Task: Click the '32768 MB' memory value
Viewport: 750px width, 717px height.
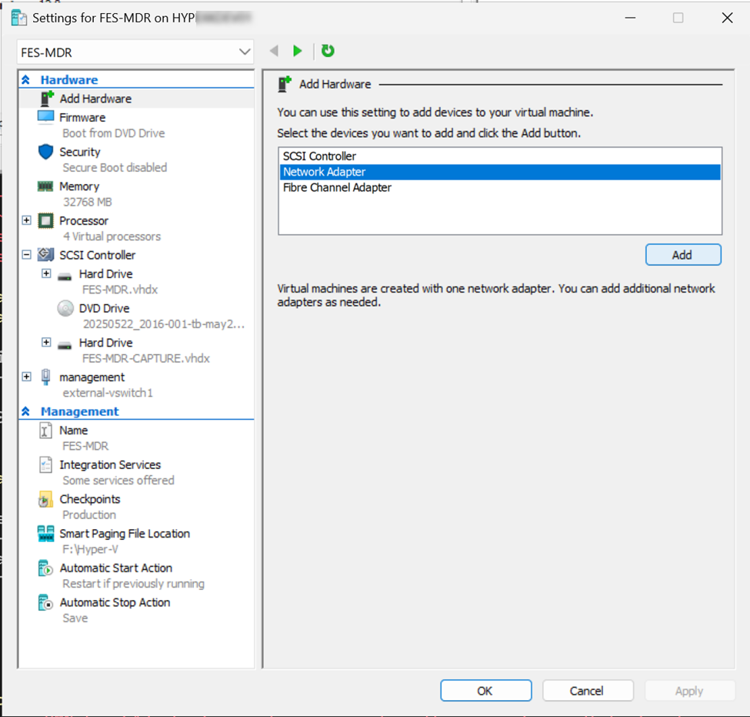Action: point(88,202)
